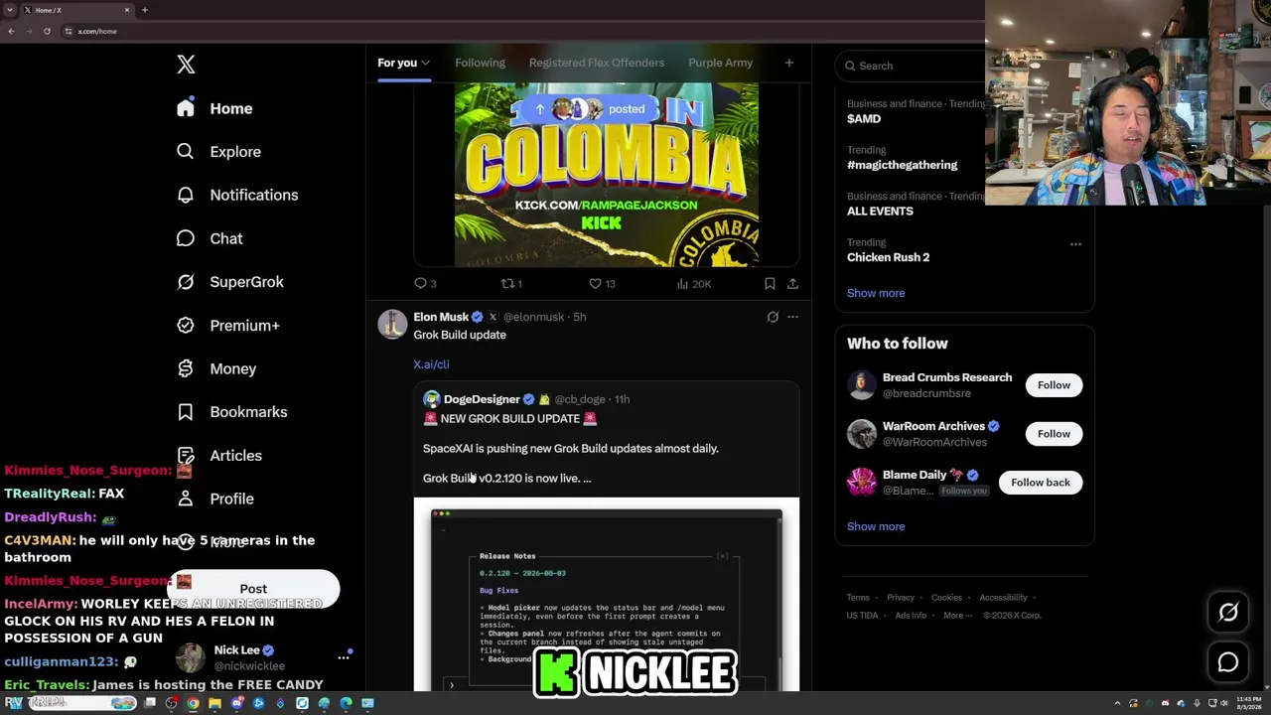Screen dimensions: 1271x715
Task: Open SuperGrok from the navigation menu
Action: coord(230,282)
